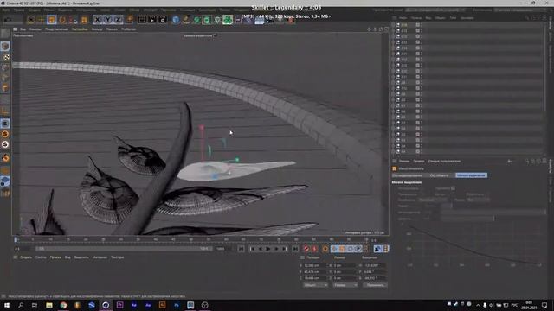
Task: Select the Rotate tool in top toolbar
Action: [x=62, y=20]
